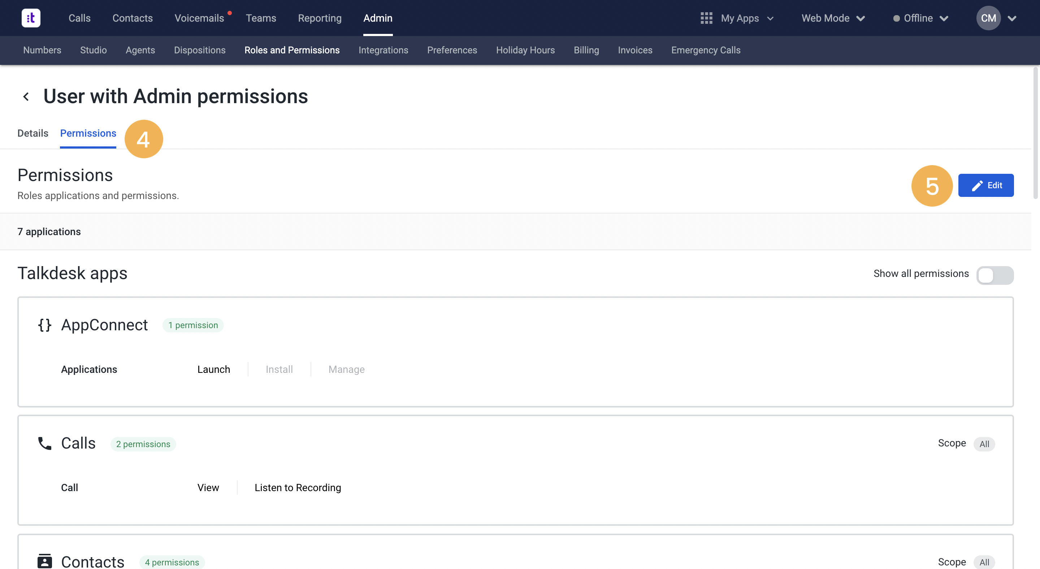
Task: Switch to the Details tab
Action: (33, 133)
